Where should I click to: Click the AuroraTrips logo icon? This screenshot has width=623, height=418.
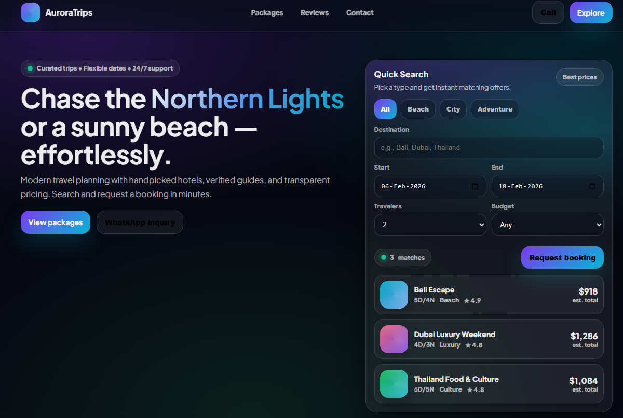click(30, 12)
